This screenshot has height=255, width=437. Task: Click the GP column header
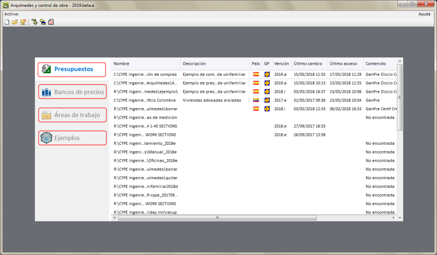coord(267,64)
